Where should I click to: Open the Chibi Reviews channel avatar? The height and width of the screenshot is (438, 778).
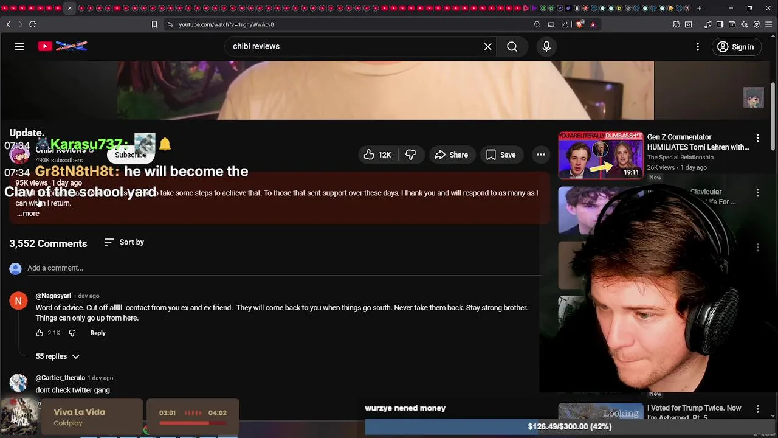(x=19, y=155)
